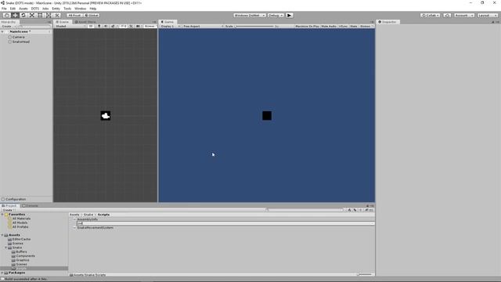Image resolution: width=501 pixels, height=282 pixels.
Task: Toggle 2D mode button in Scene toolbar
Action: [x=91, y=26]
